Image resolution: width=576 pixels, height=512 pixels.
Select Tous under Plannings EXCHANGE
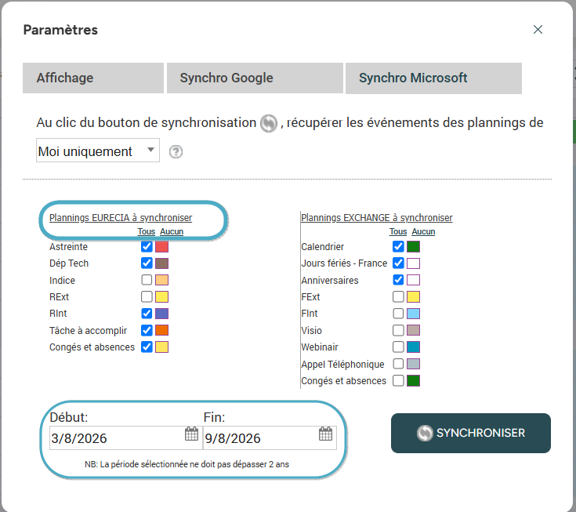[398, 231]
